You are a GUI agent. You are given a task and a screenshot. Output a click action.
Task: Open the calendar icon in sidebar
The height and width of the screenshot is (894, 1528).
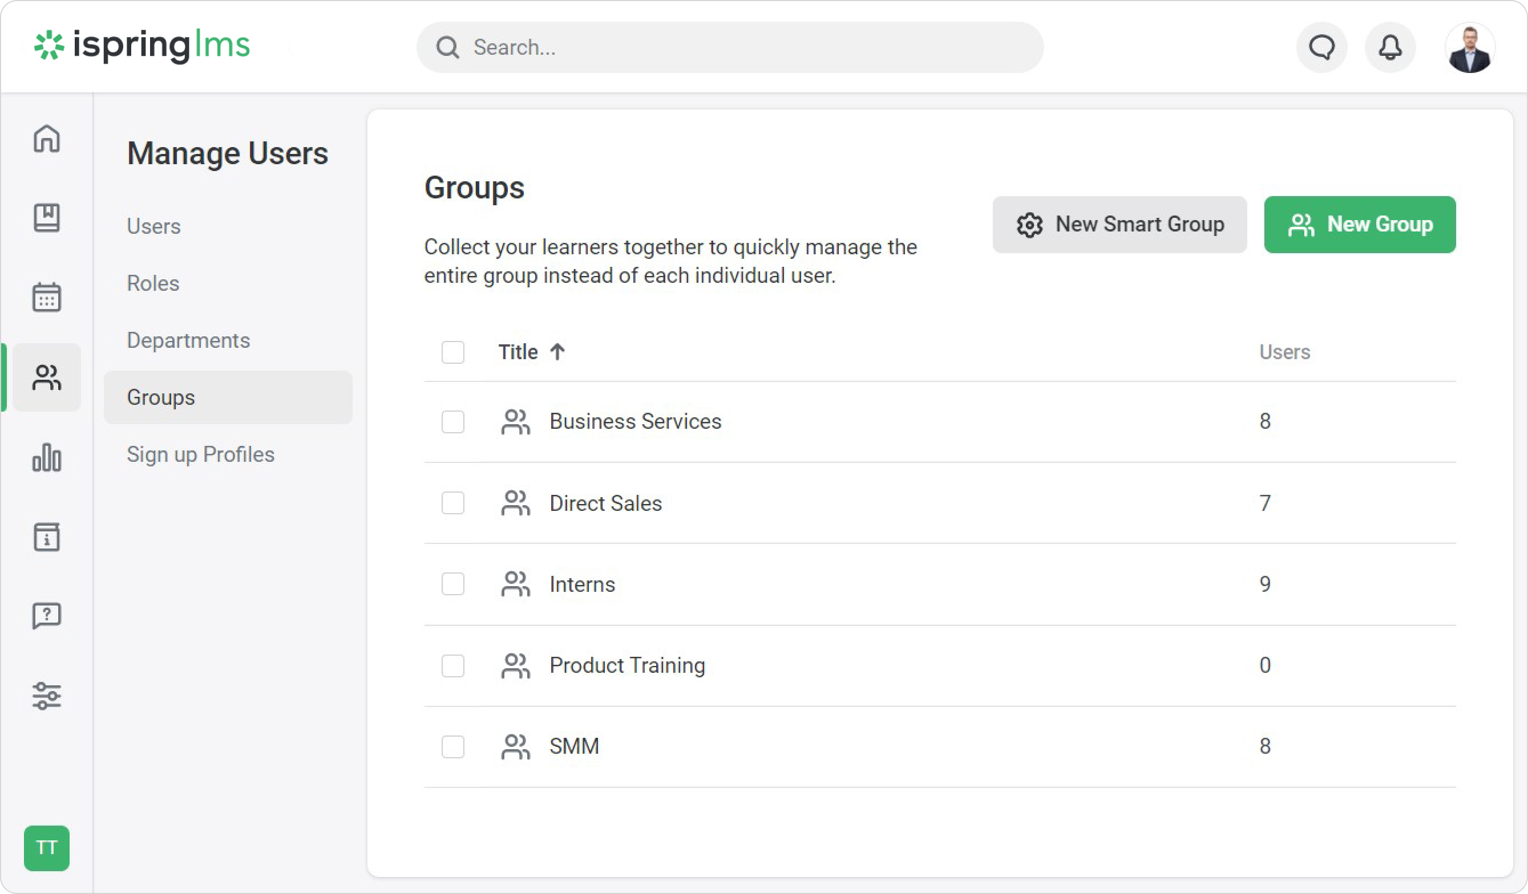click(x=47, y=297)
